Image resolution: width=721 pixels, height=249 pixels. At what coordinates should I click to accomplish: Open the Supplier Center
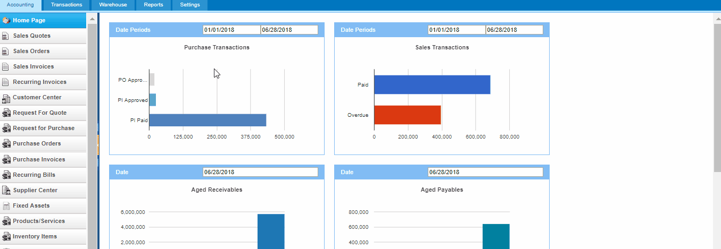(43, 190)
